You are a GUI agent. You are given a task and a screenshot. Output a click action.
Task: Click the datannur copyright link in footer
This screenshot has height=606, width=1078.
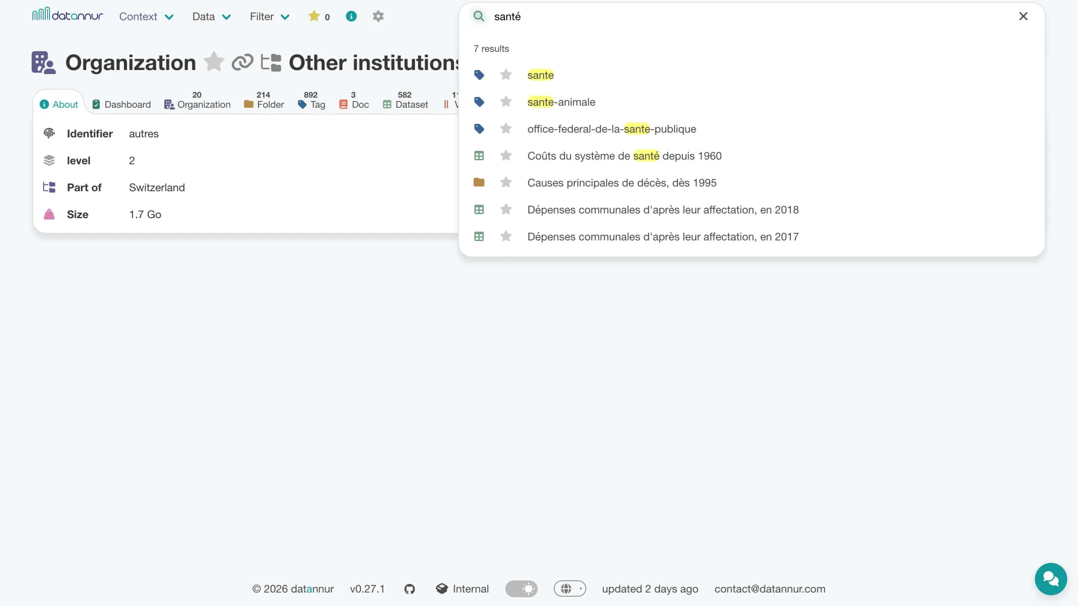pyautogui.click(x=293, y=589)
